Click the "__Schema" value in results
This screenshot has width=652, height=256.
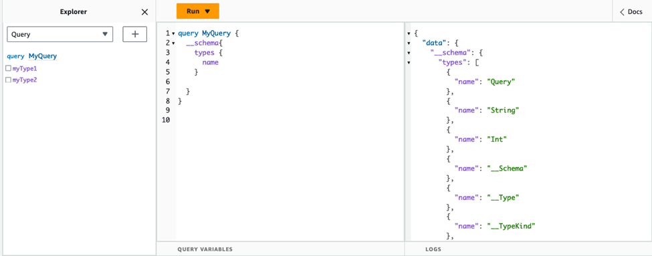click(508, 168)
